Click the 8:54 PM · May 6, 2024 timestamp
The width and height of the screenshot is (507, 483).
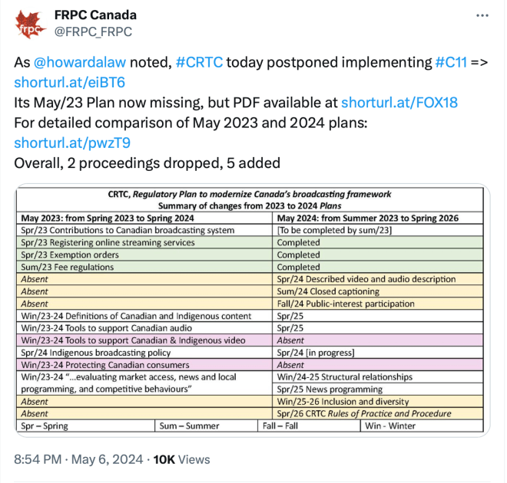(78, 460)
